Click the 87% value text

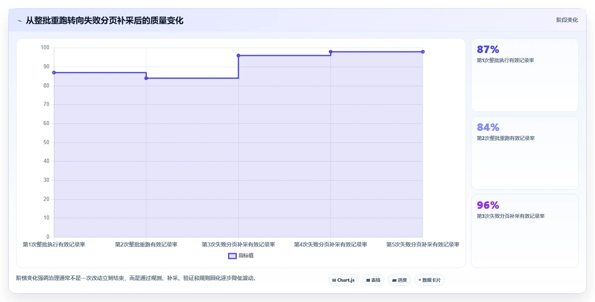point(488,50)
